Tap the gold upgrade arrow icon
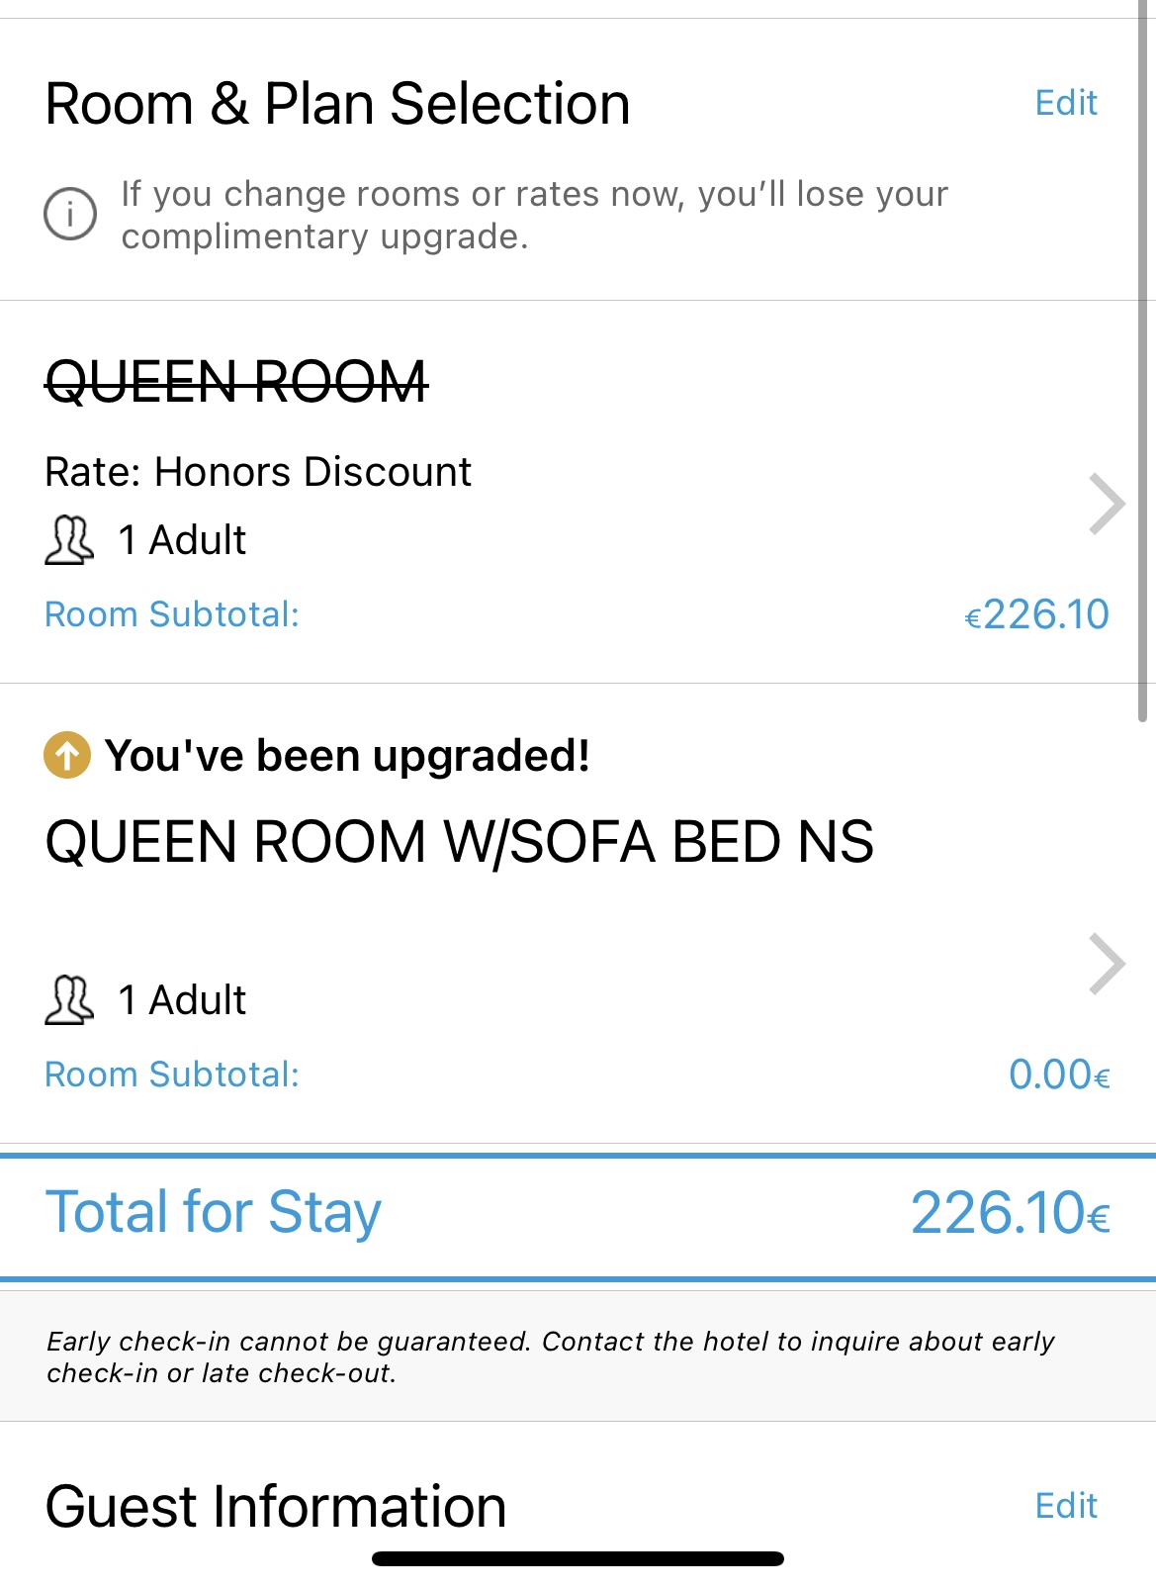This screenshot has height=1589, width=1156. [67, 756]
